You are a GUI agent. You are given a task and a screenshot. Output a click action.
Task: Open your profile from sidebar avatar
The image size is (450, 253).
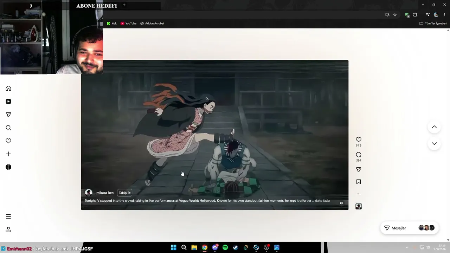(8, 167)
